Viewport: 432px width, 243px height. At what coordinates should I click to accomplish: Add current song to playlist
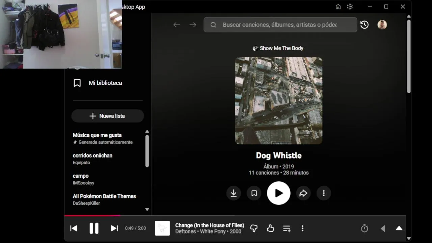[287, 228]
